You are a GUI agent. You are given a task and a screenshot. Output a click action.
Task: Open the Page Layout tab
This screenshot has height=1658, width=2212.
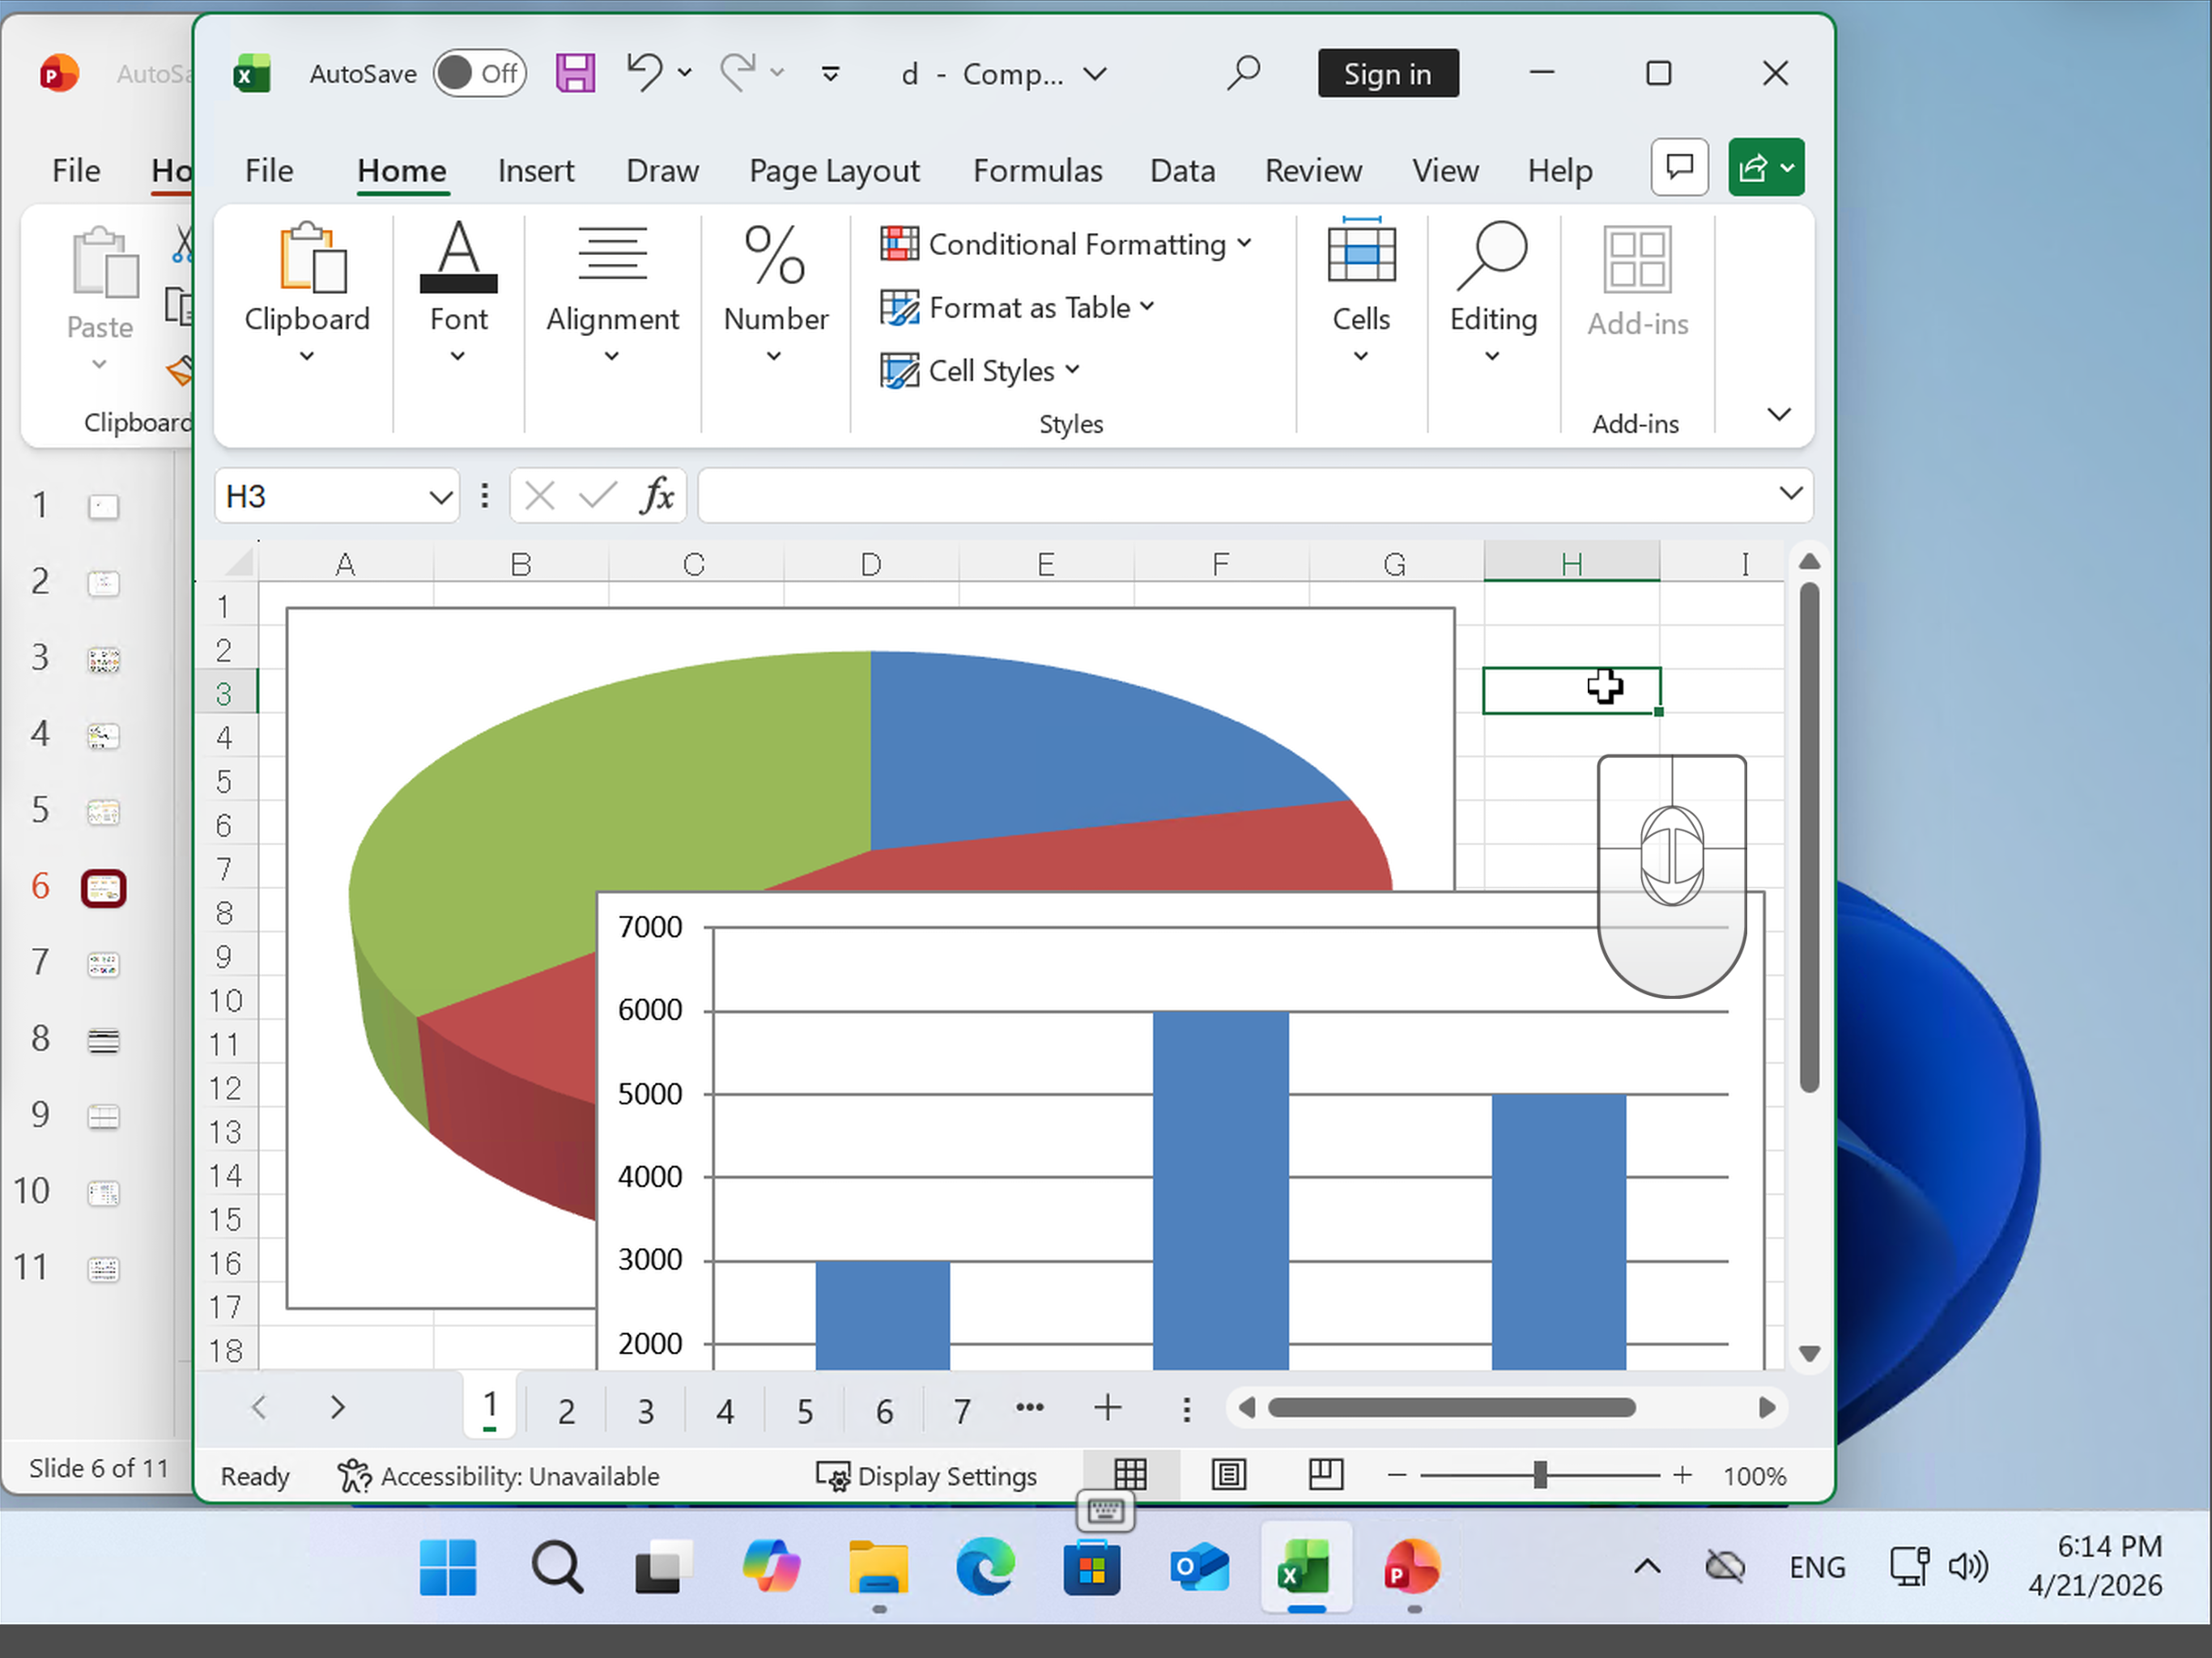(x=835, y=171)
